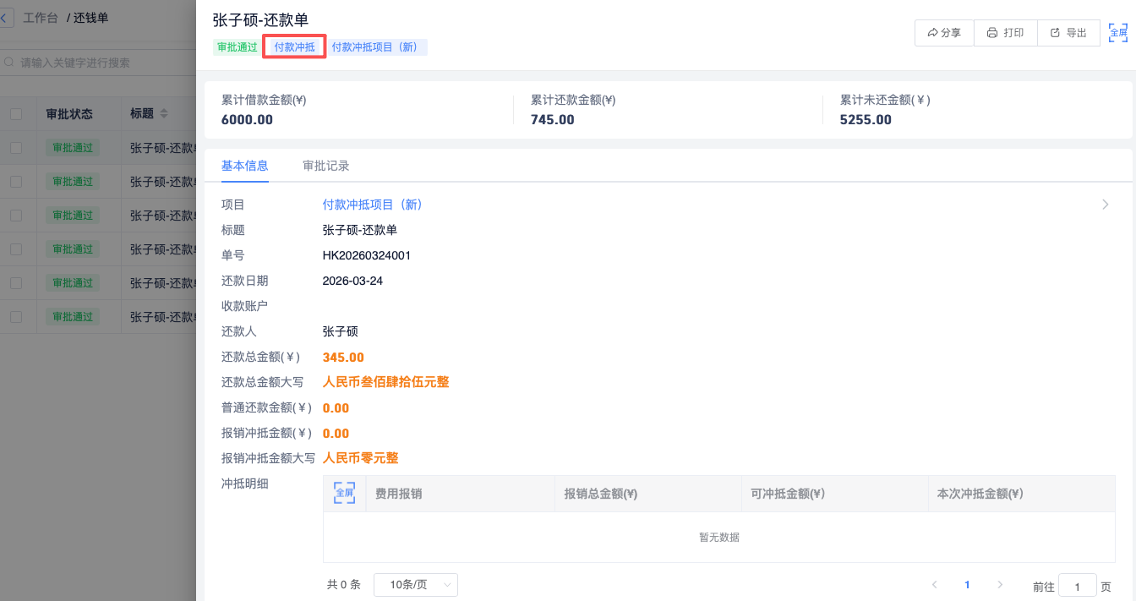This screenshot has width=1136, height=601.
Task: Click the 付款冲抵 tag under the title
Action: pyautogui.click(x=294, y=47)
